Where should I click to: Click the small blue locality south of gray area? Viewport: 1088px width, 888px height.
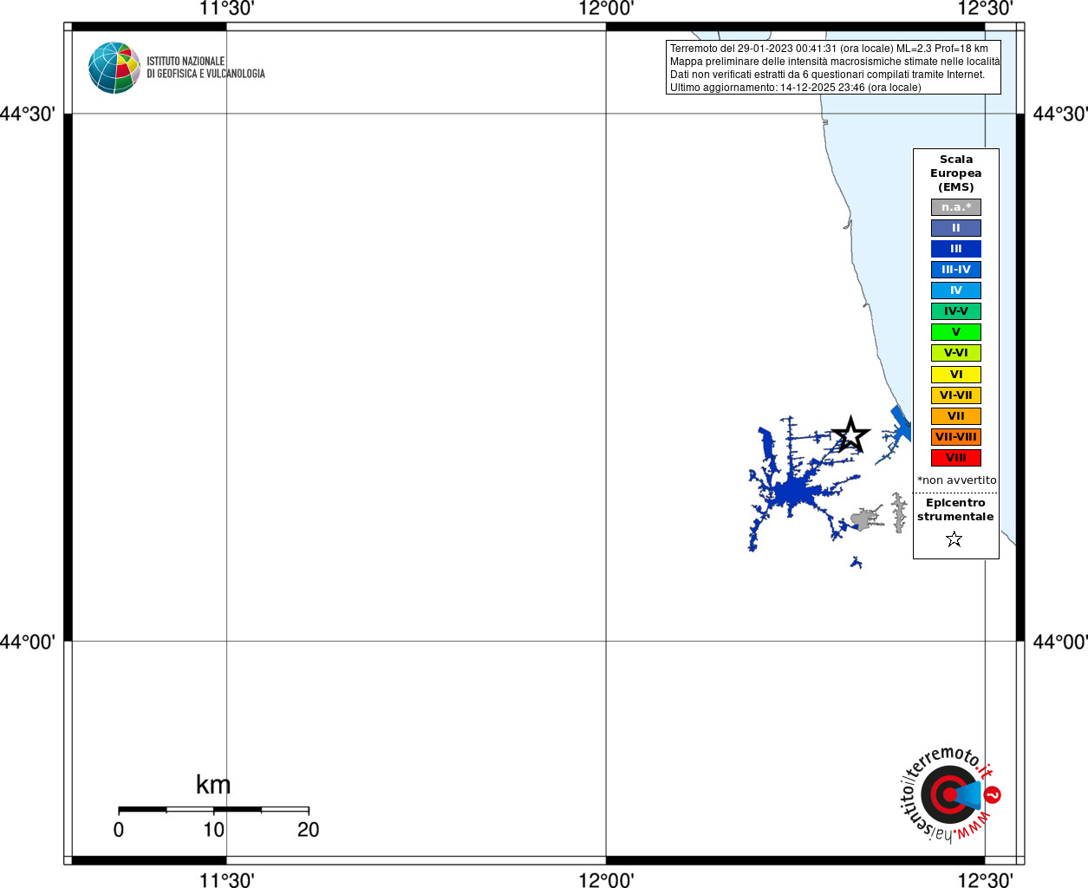[856, 563]
